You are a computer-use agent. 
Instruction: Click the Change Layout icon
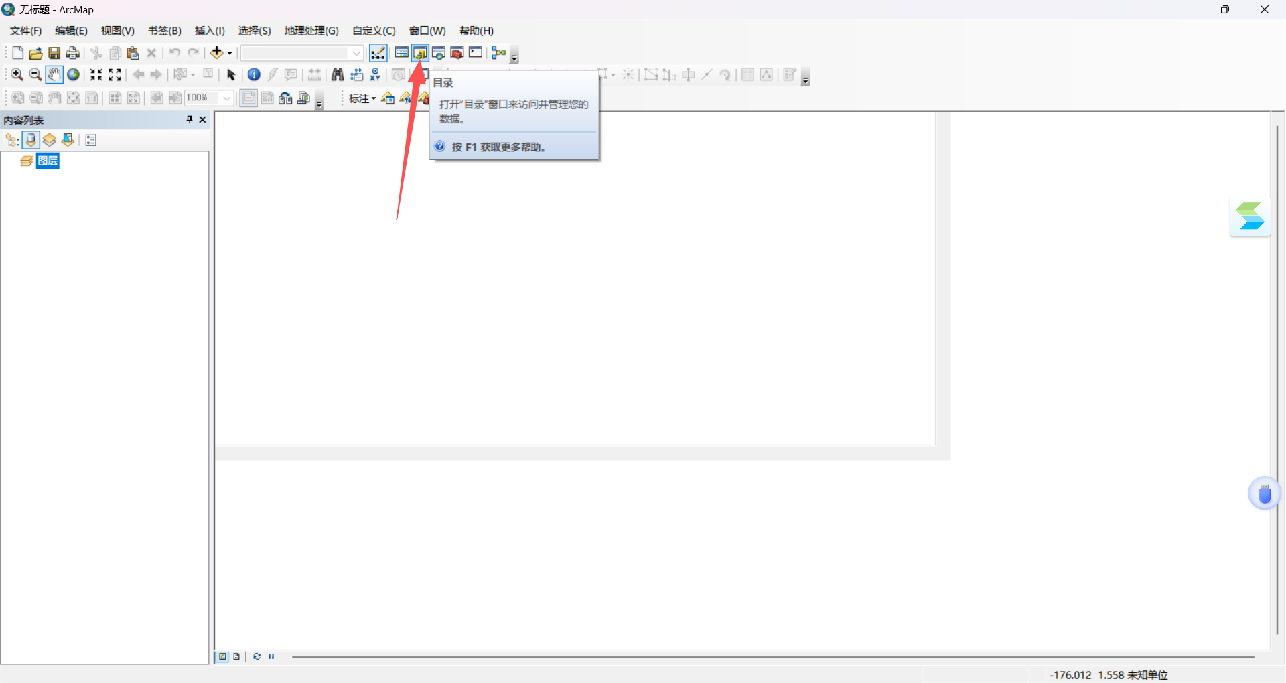285,98
